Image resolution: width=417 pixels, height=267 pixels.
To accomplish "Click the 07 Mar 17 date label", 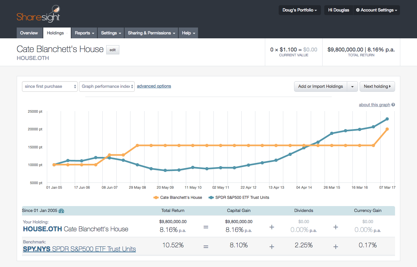I will pos(387,187).
